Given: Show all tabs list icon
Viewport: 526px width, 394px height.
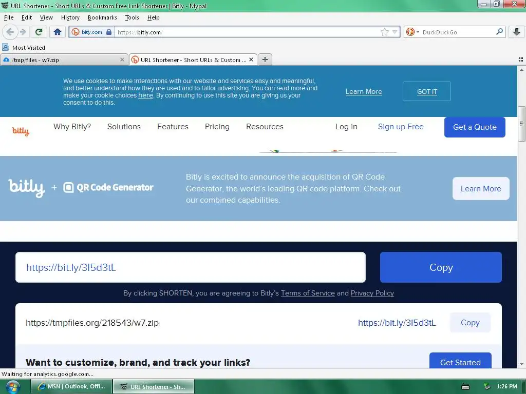Looking at the screenshot, I should [x=521, y=60].
